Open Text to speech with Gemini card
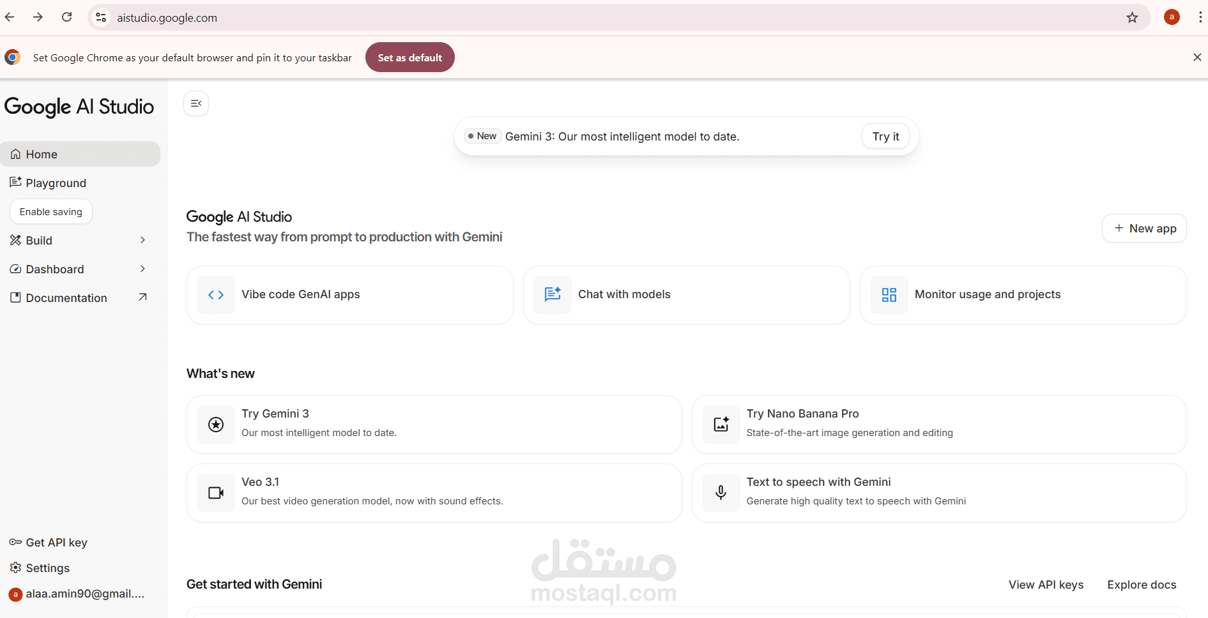Viewport: 1208px width, 618px height. click(x=939, y=493)
